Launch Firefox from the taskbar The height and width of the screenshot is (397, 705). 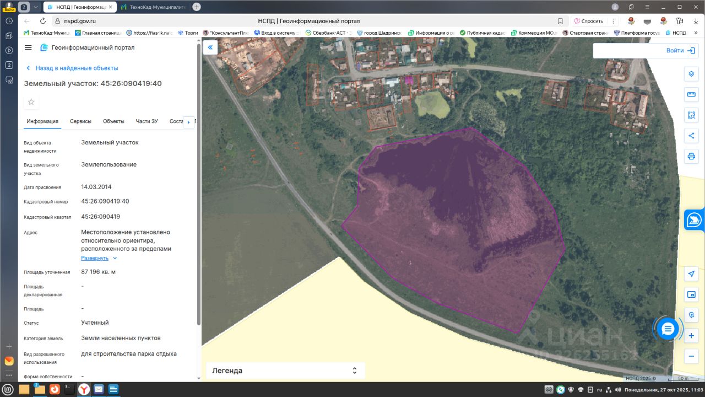click(x=55, y=389)
